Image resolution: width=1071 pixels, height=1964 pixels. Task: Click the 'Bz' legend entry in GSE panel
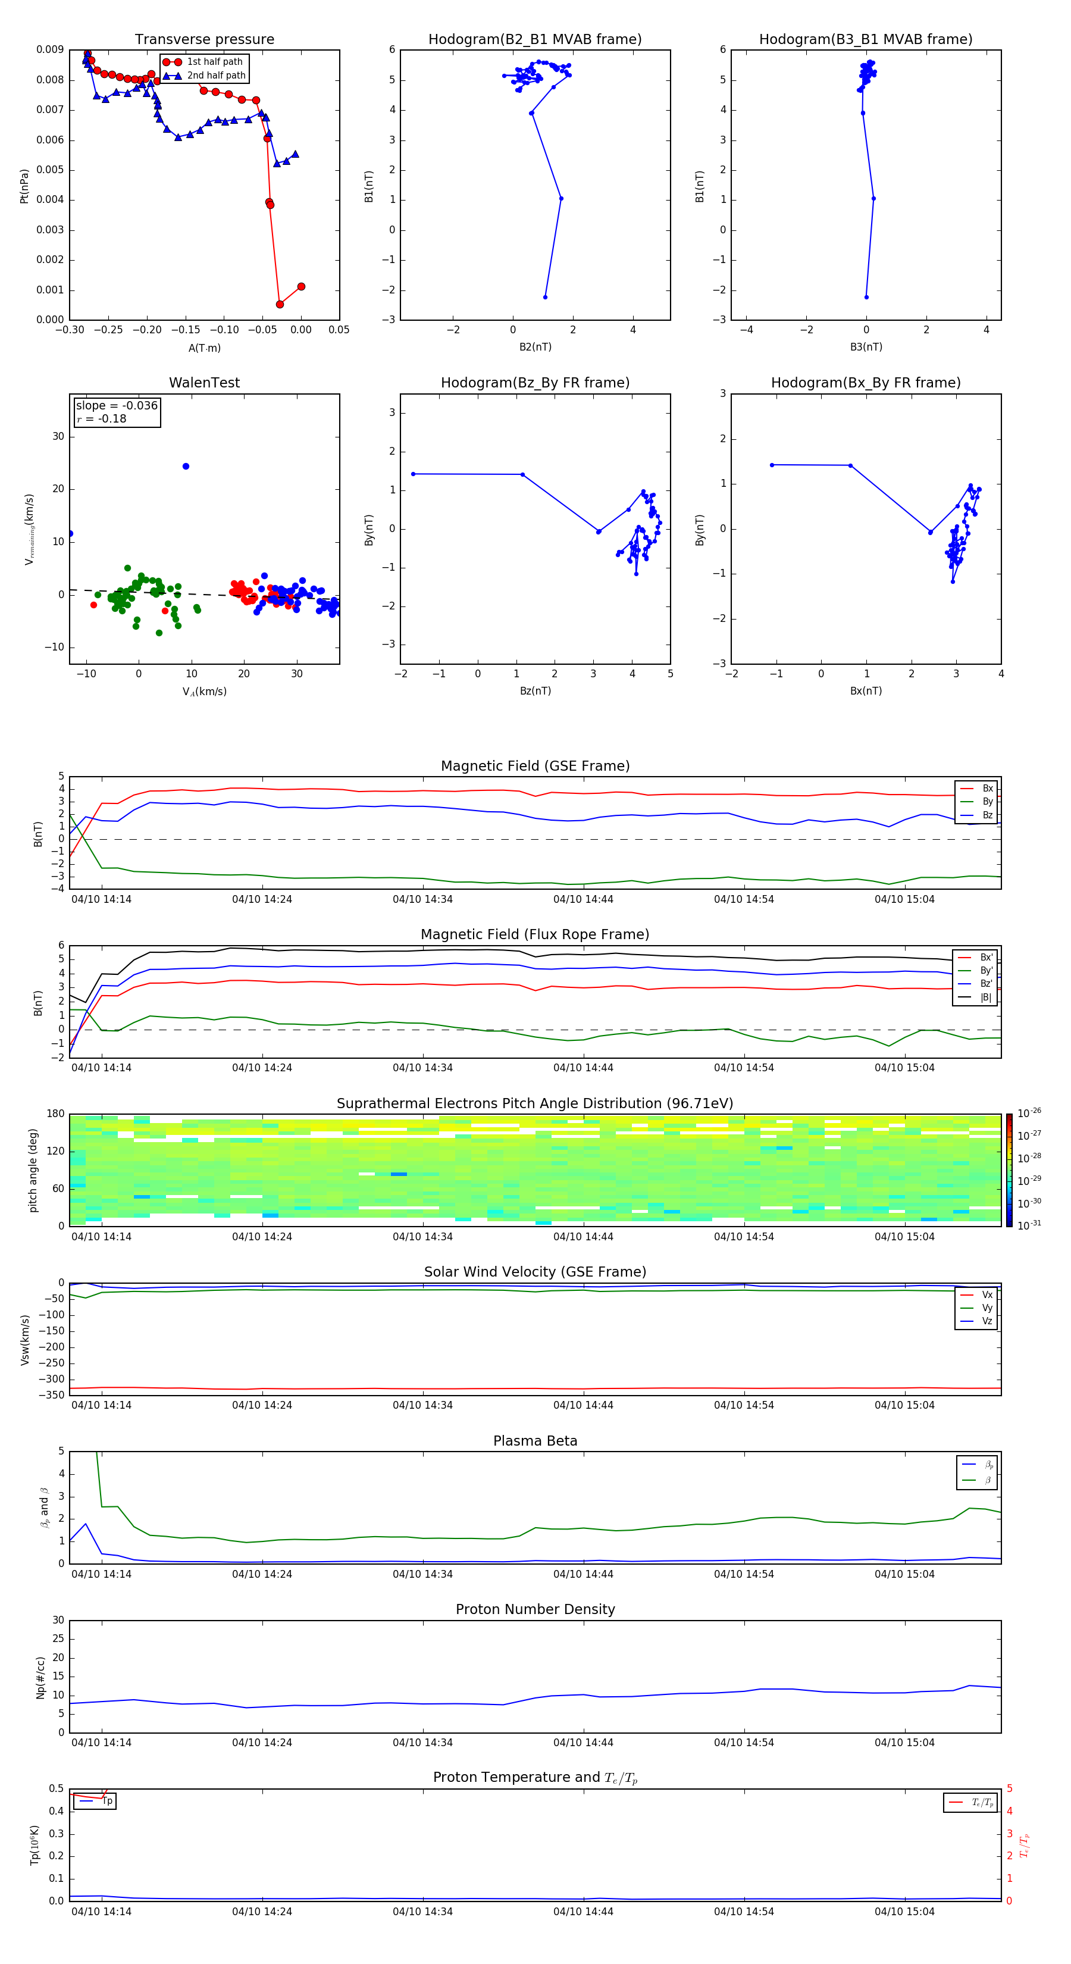976,815
